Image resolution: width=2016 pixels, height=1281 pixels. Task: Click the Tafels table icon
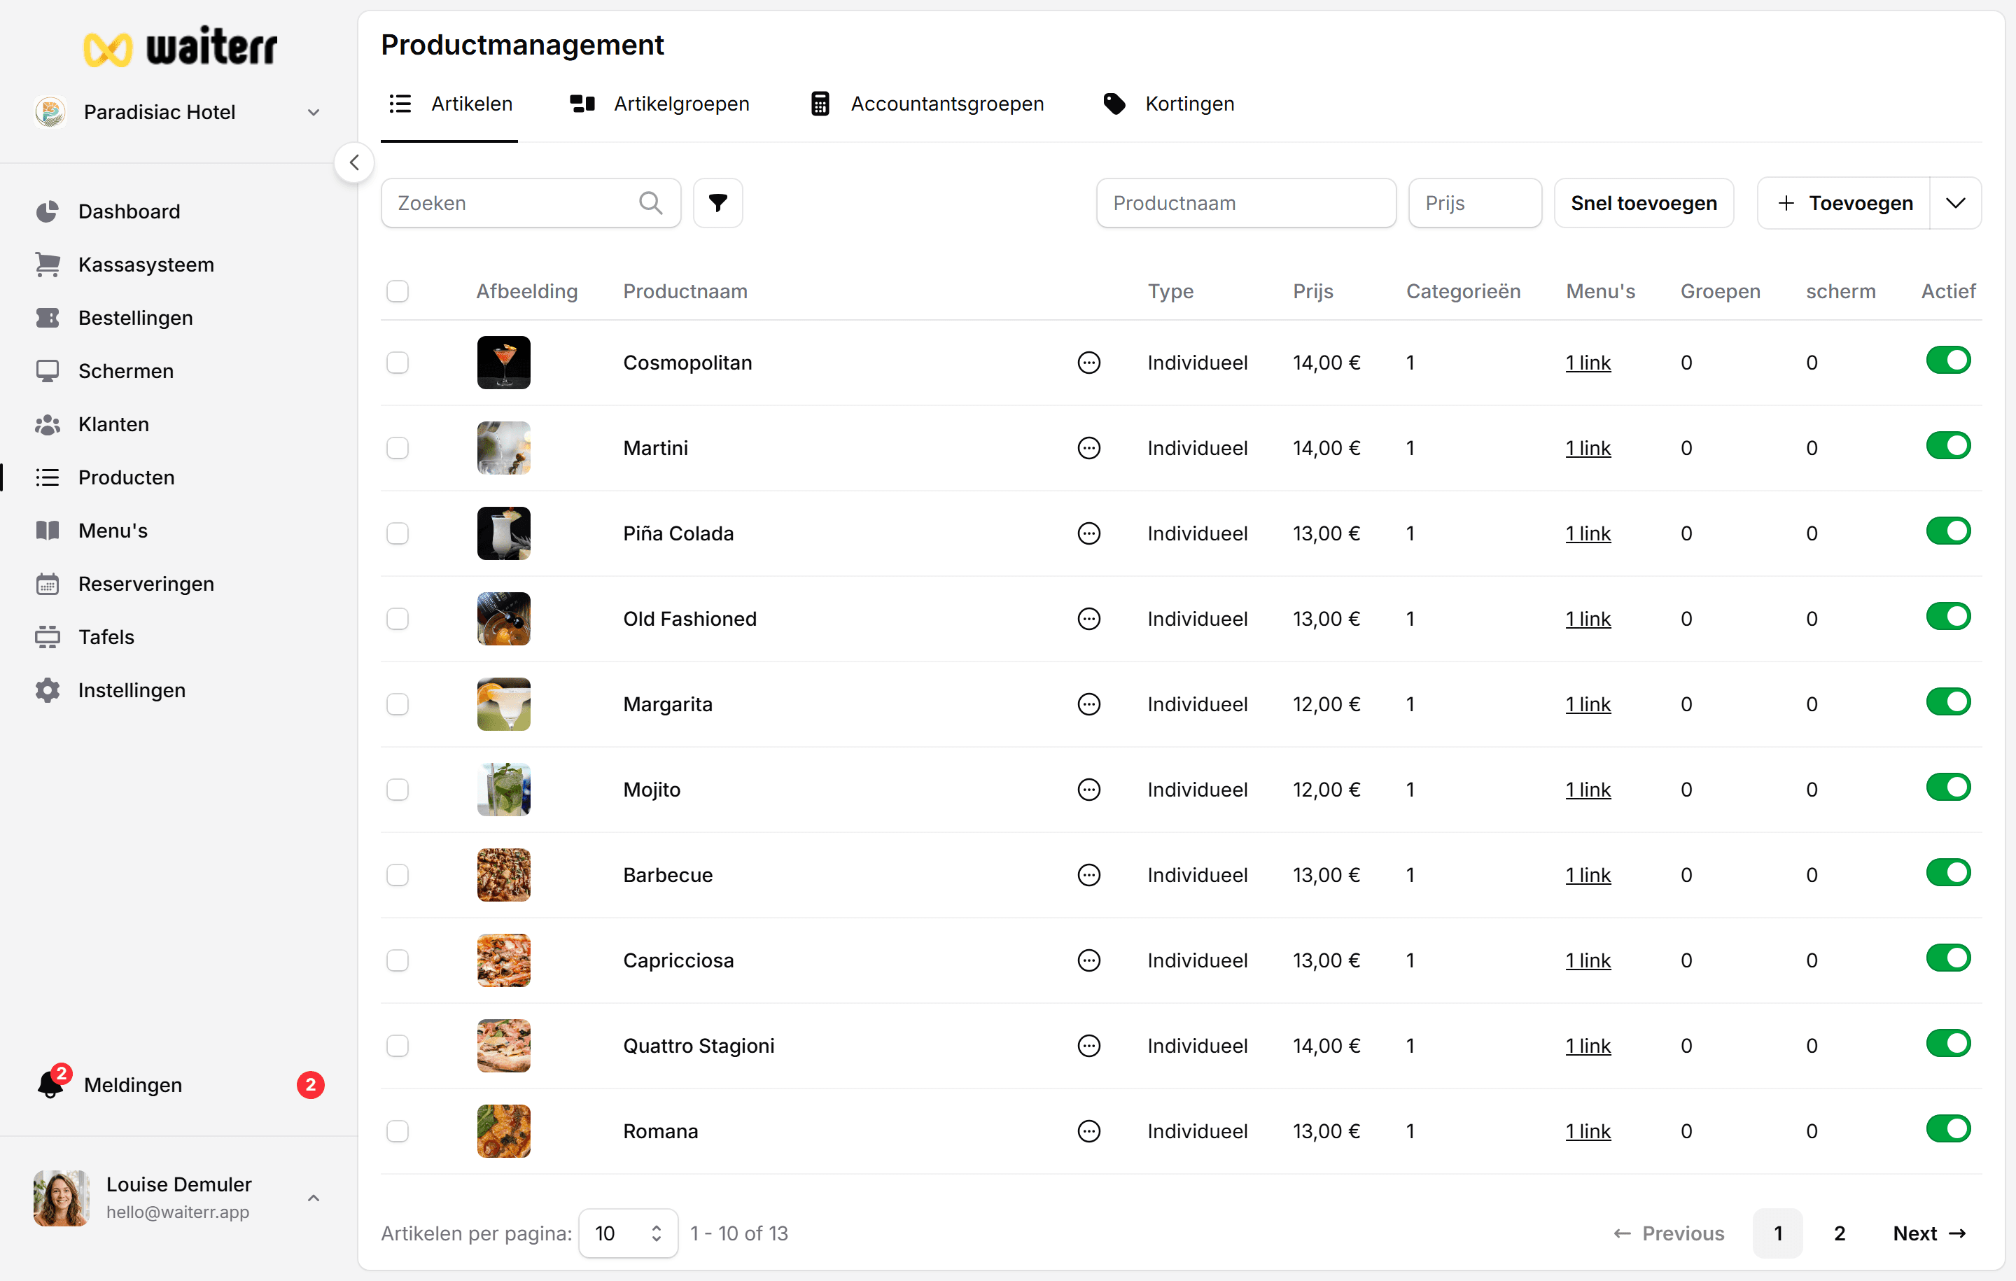48,637
